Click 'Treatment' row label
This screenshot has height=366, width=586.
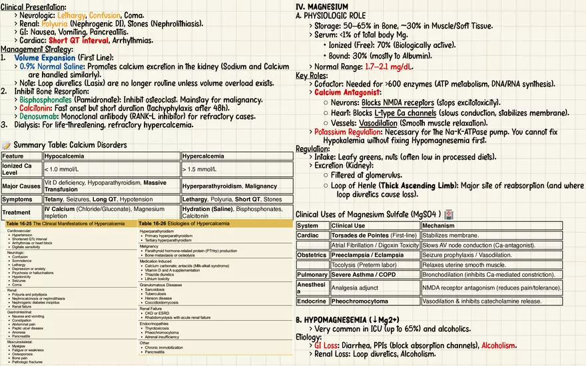click(x=22, y=212)
